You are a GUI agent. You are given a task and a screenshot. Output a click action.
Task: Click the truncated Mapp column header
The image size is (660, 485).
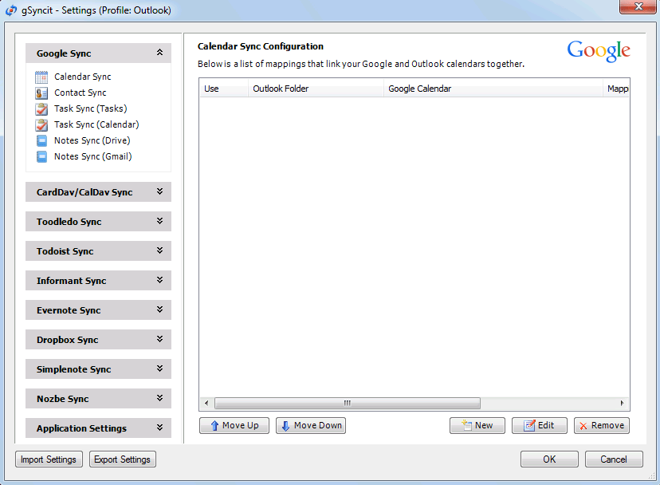[x=616, y=89]
